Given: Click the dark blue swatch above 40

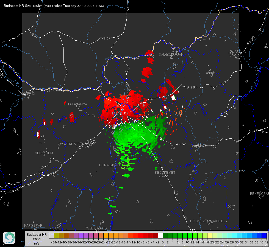Looking at the screenshot, I should [x=264, y=236].
